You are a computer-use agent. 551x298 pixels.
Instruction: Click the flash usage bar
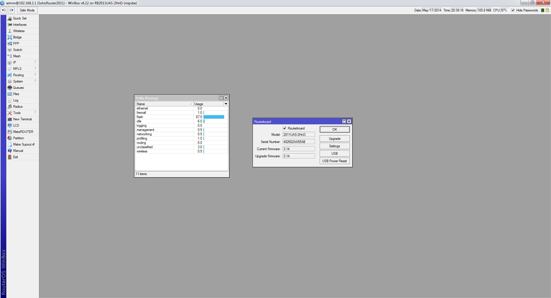tap(214, 117)
